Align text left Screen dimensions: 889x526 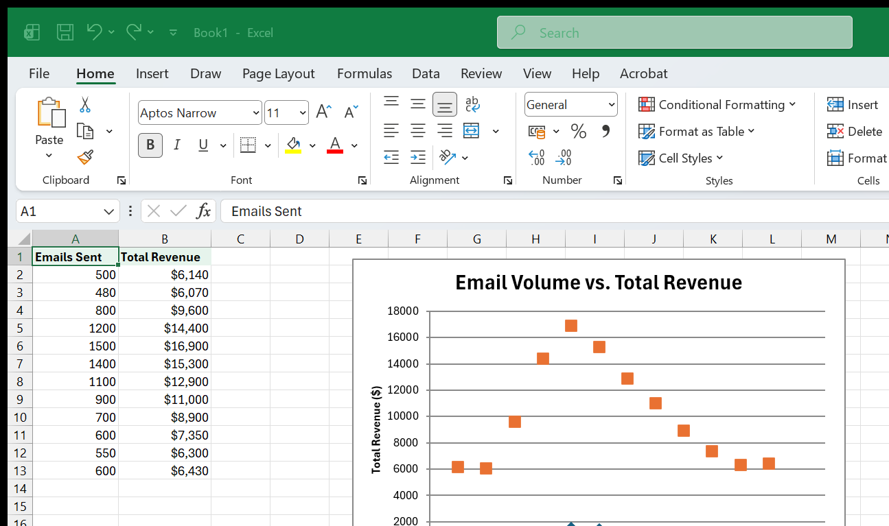[391, 130]
